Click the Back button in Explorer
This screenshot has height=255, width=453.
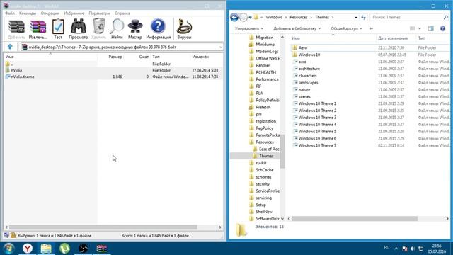tap(234, 17)
